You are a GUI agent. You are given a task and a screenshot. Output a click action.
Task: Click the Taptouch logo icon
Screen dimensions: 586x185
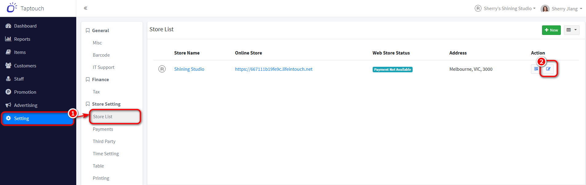tap(11, 8)
